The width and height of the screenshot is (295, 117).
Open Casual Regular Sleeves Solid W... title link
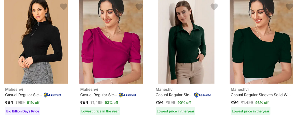coord(261,95)
